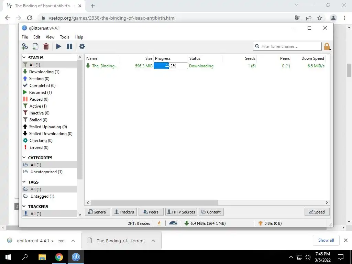
Task: Open the HTTP Sources tab
Action: point(181,212)
